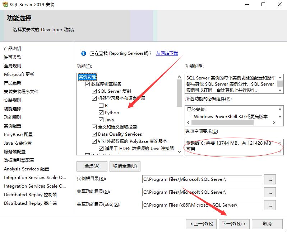This screenshot has height=232, width=287.
Task: Maximize the SQL Server setup window
Action: coord(263,4)
